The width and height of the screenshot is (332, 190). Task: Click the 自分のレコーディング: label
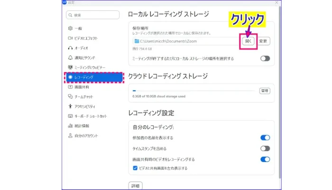tap(153, 127)
